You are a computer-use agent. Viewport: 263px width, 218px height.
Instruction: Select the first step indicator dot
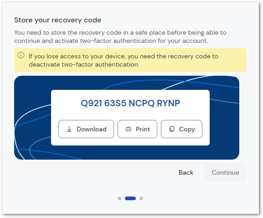pos(119,198)
